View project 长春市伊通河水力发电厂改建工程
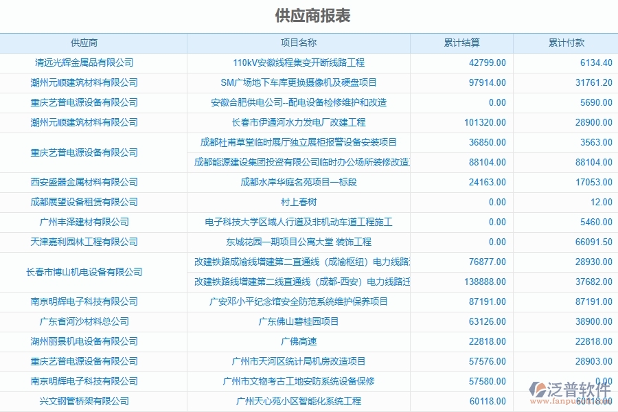The image size is (618, 412). (298, 122)
